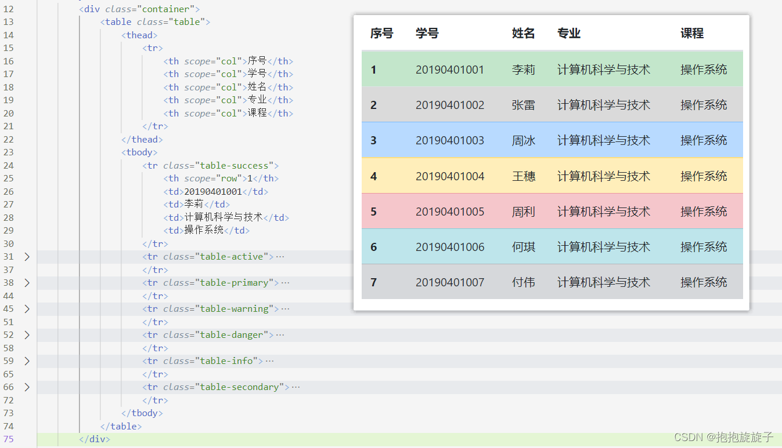Image resolution: width=782 pixels, height=448 pixels.
Task: Click td 操作系统 code line
Action: 207,231
